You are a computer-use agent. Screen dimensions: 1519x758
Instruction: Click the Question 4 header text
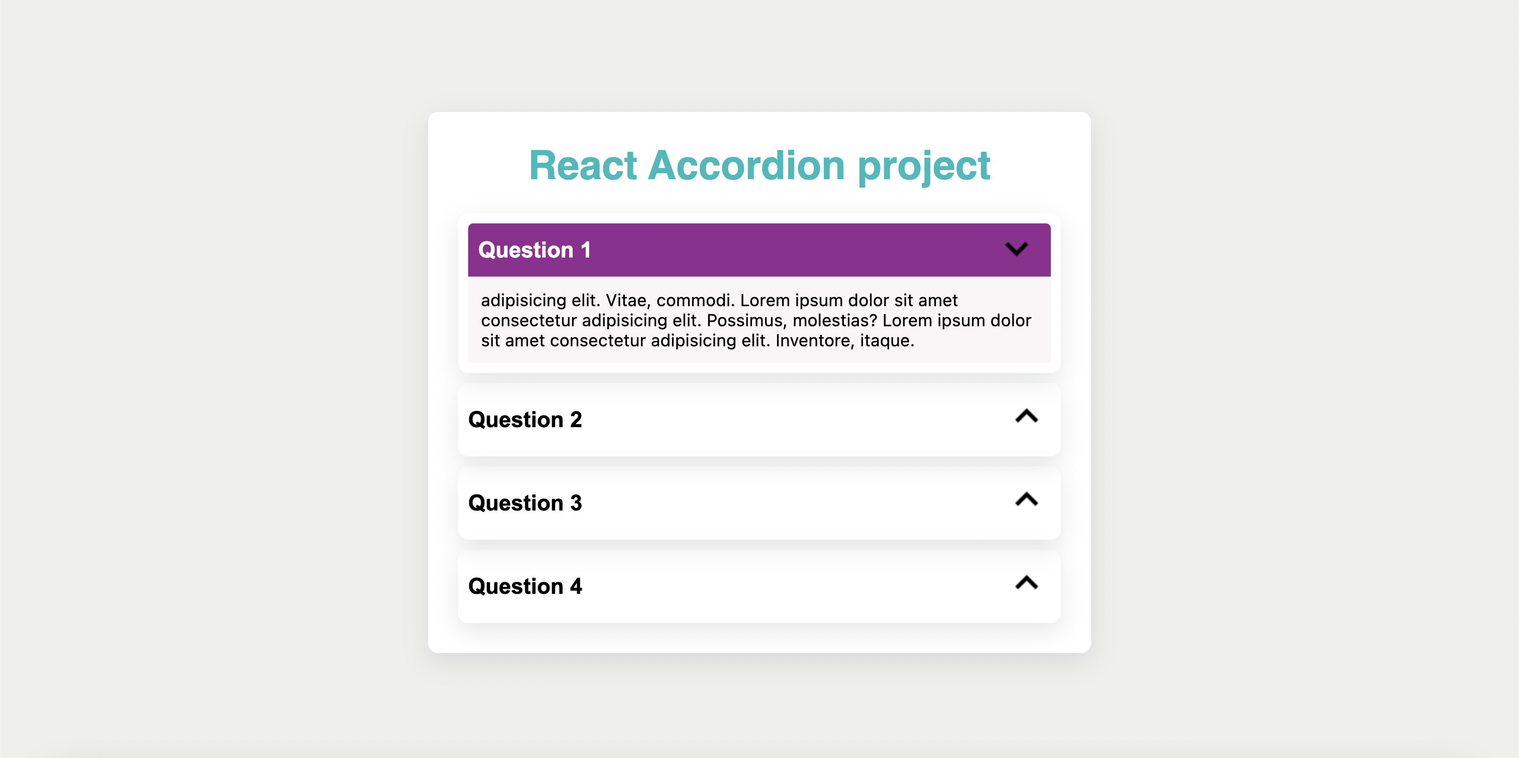coord(525,586)
